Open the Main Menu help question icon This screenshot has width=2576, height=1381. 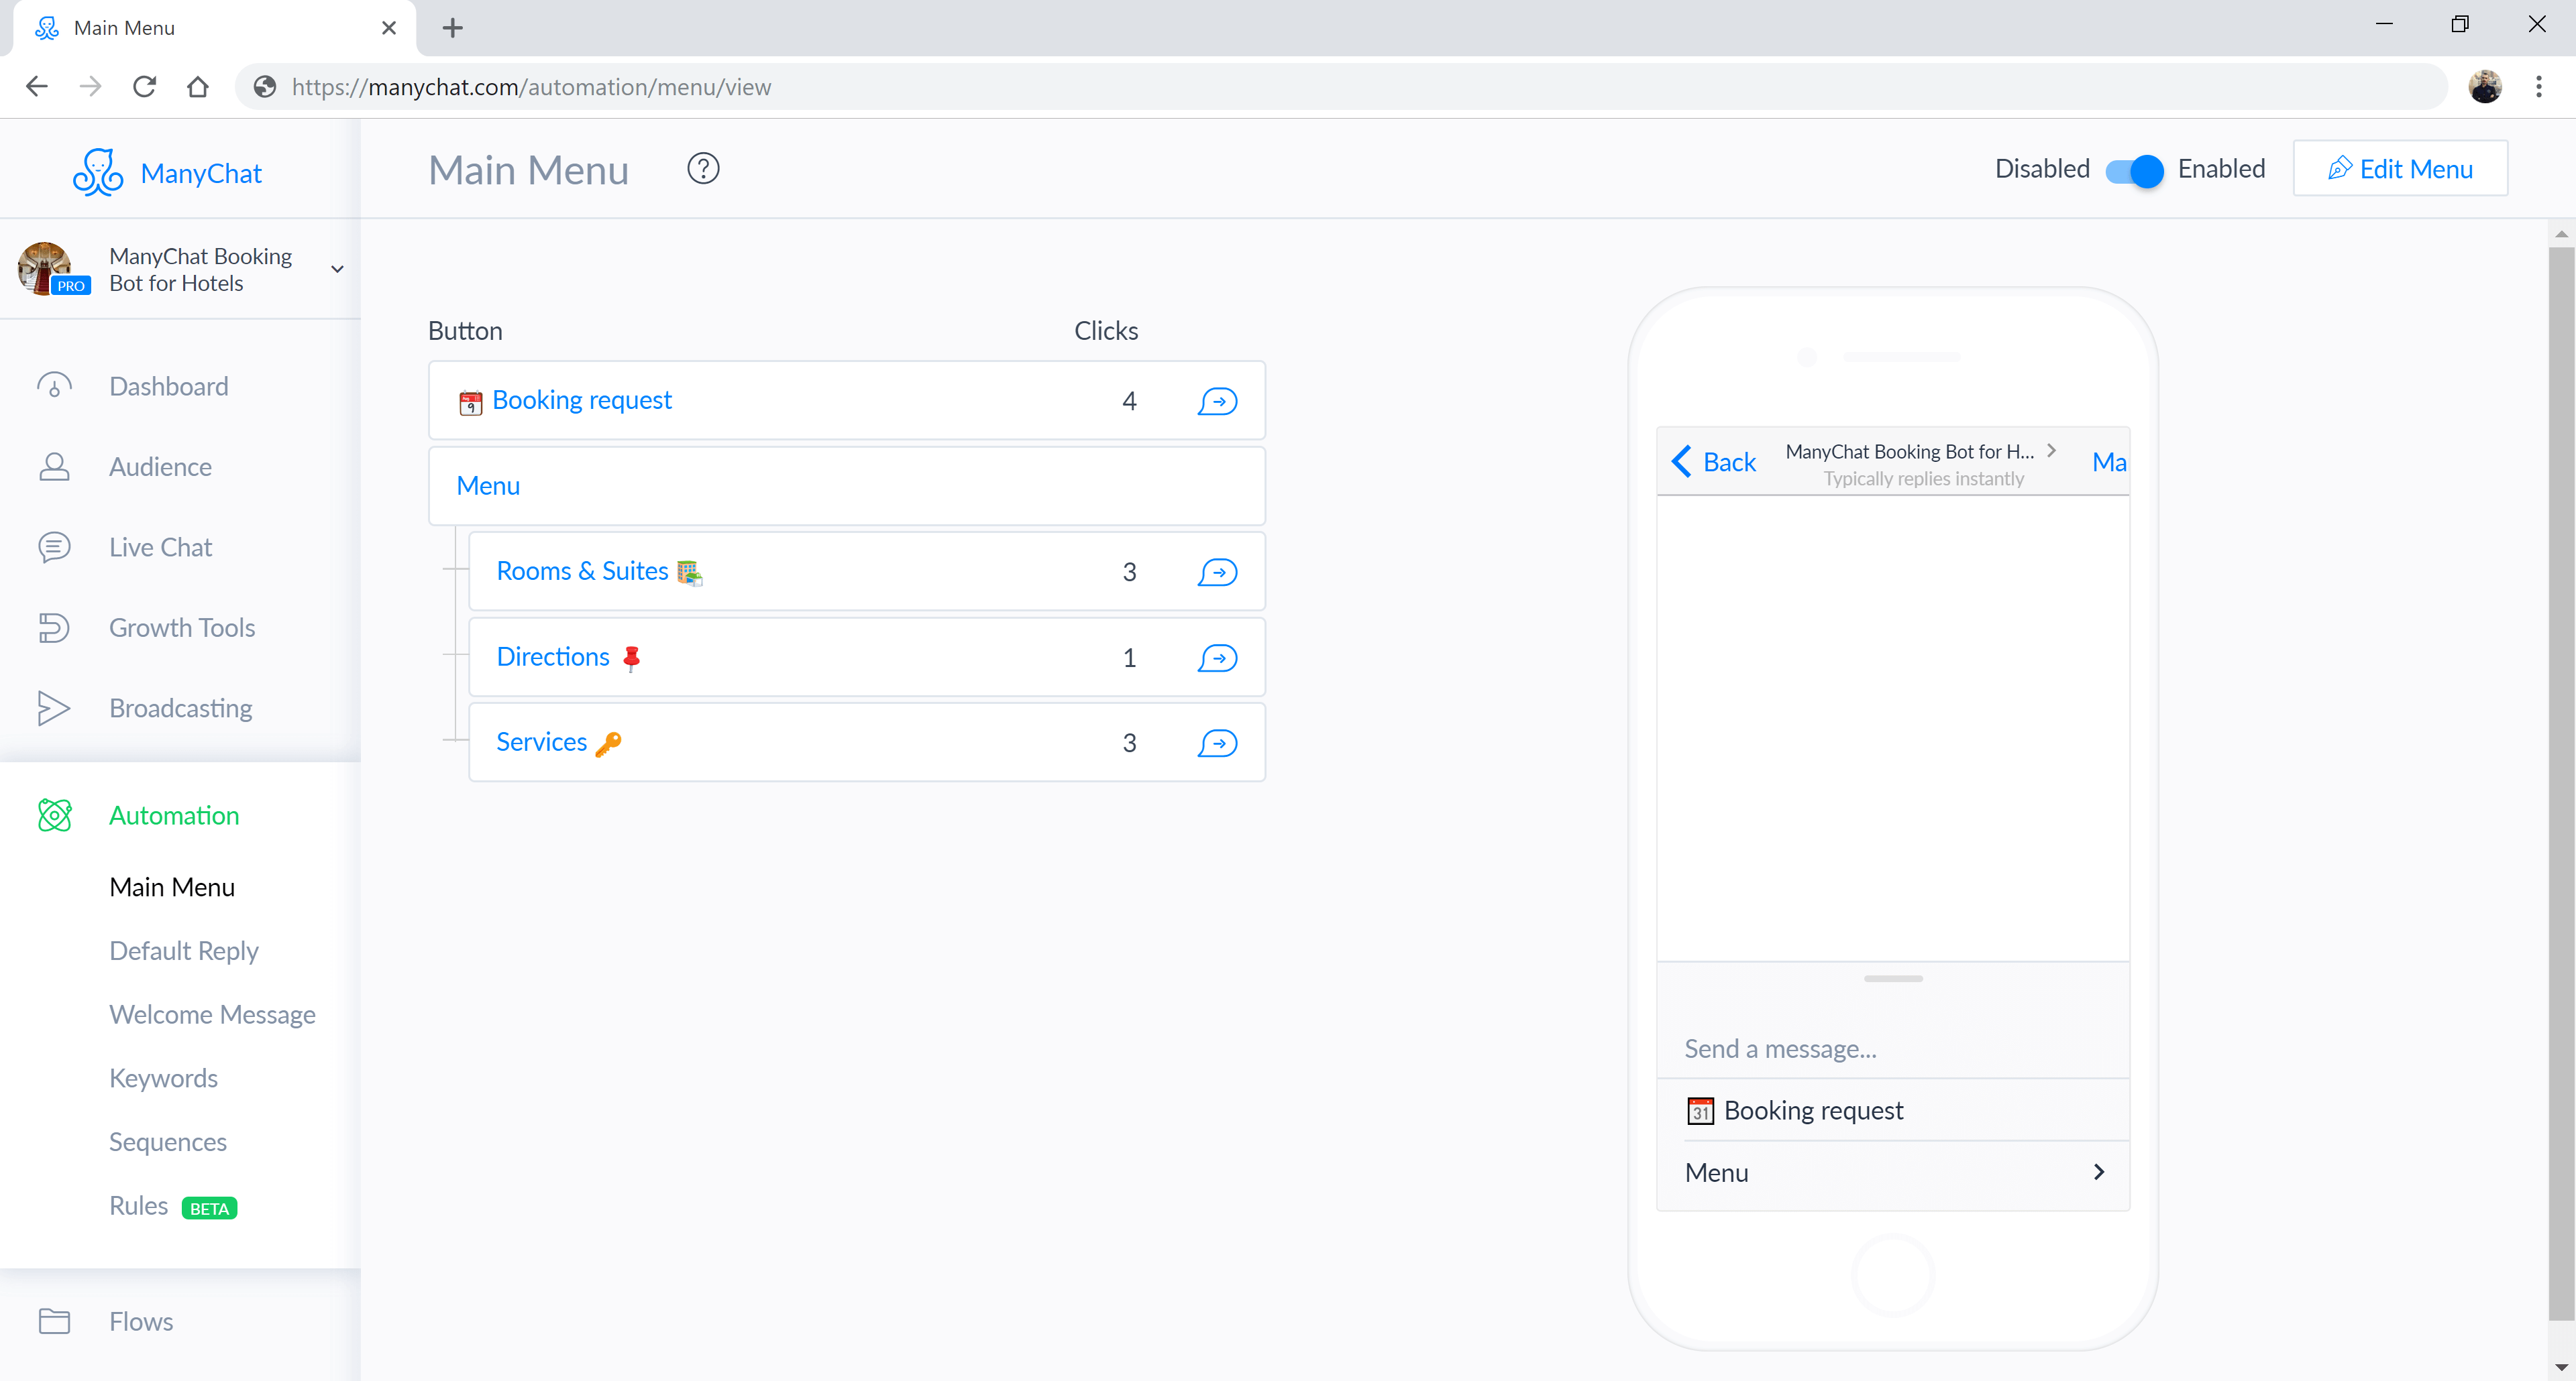point(703,169)
